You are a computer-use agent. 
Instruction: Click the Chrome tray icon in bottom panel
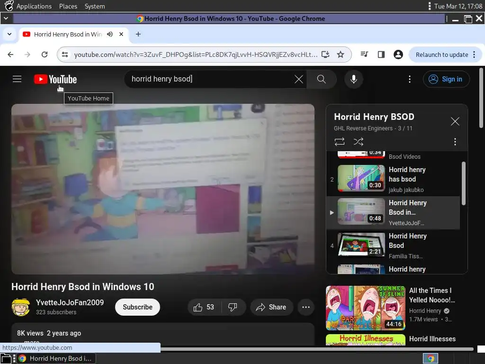pos(430,358)
